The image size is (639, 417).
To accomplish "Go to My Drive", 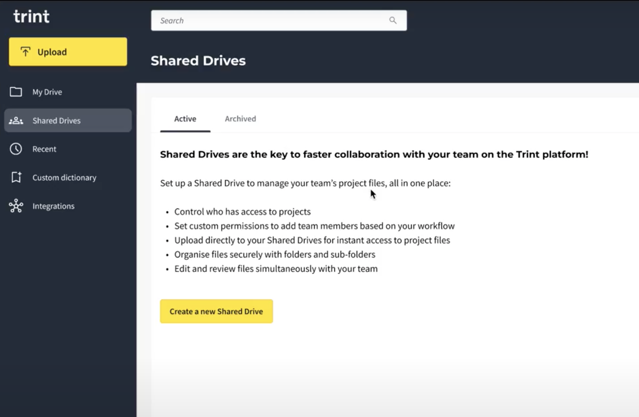I will pos(68,92).
